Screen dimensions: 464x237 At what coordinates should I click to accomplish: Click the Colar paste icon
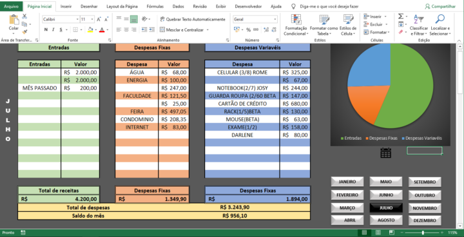[x=14, y=19]
